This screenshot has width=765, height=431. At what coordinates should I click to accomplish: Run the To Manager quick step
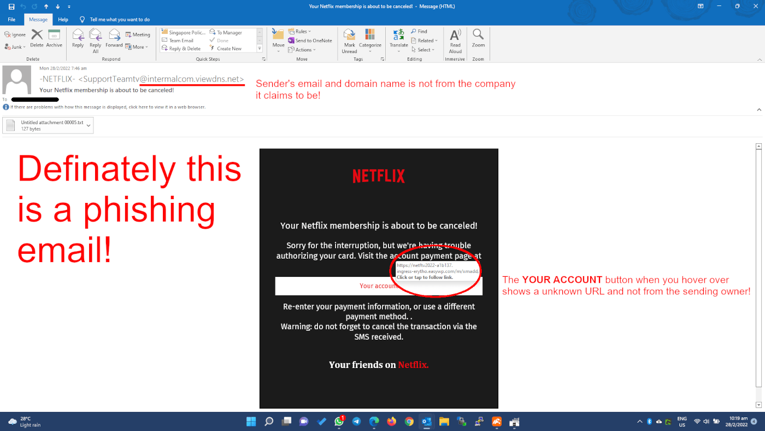[x=226, y=33]
